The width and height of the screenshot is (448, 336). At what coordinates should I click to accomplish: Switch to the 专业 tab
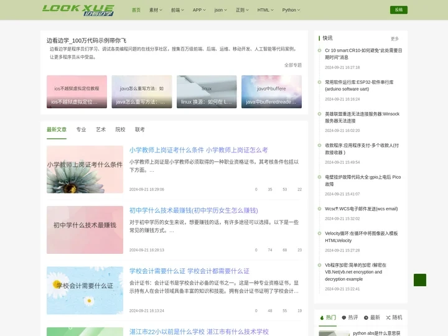(x=81, y=129)
